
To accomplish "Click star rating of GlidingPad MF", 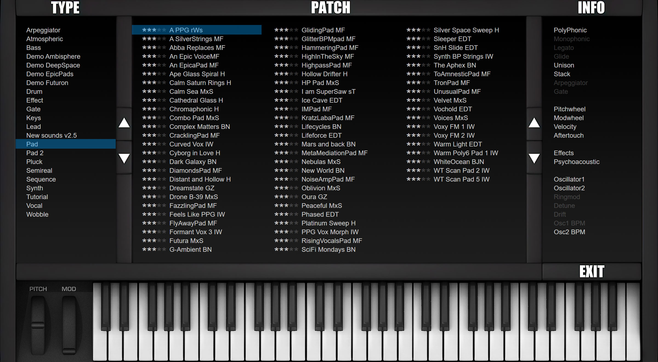I will (x=286, y=30).
